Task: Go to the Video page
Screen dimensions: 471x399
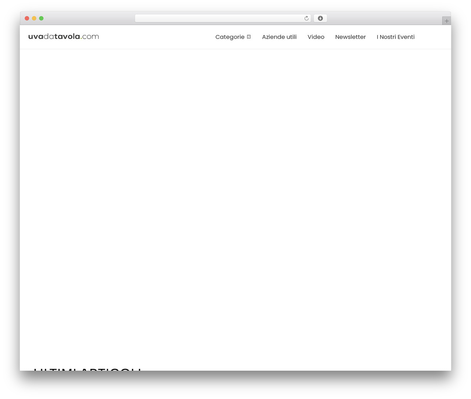Action: pyautogui.click(x=316, y=37)
